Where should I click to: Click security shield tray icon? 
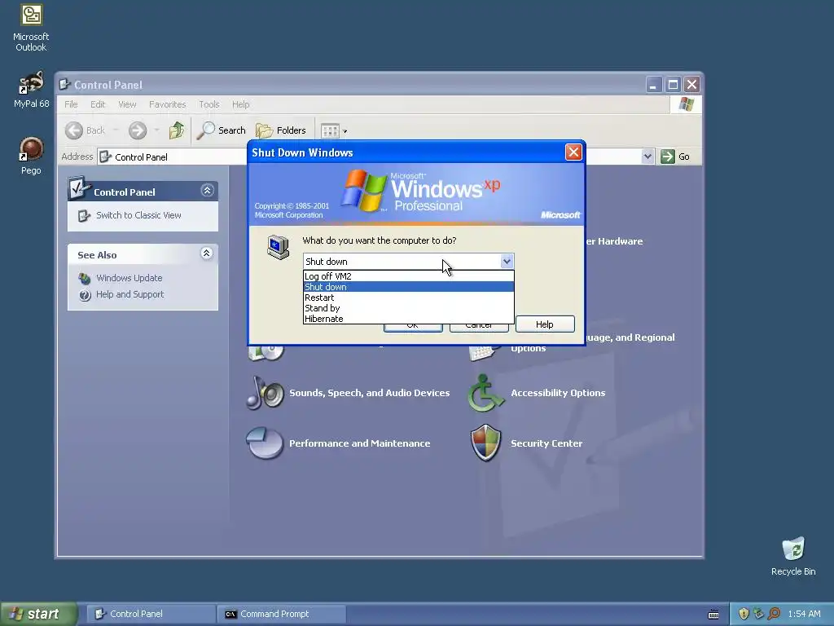744,614
